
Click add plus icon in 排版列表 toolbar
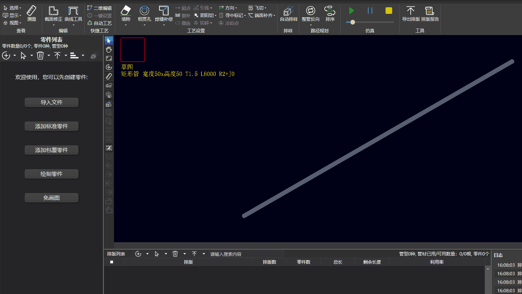pos(138,254)
